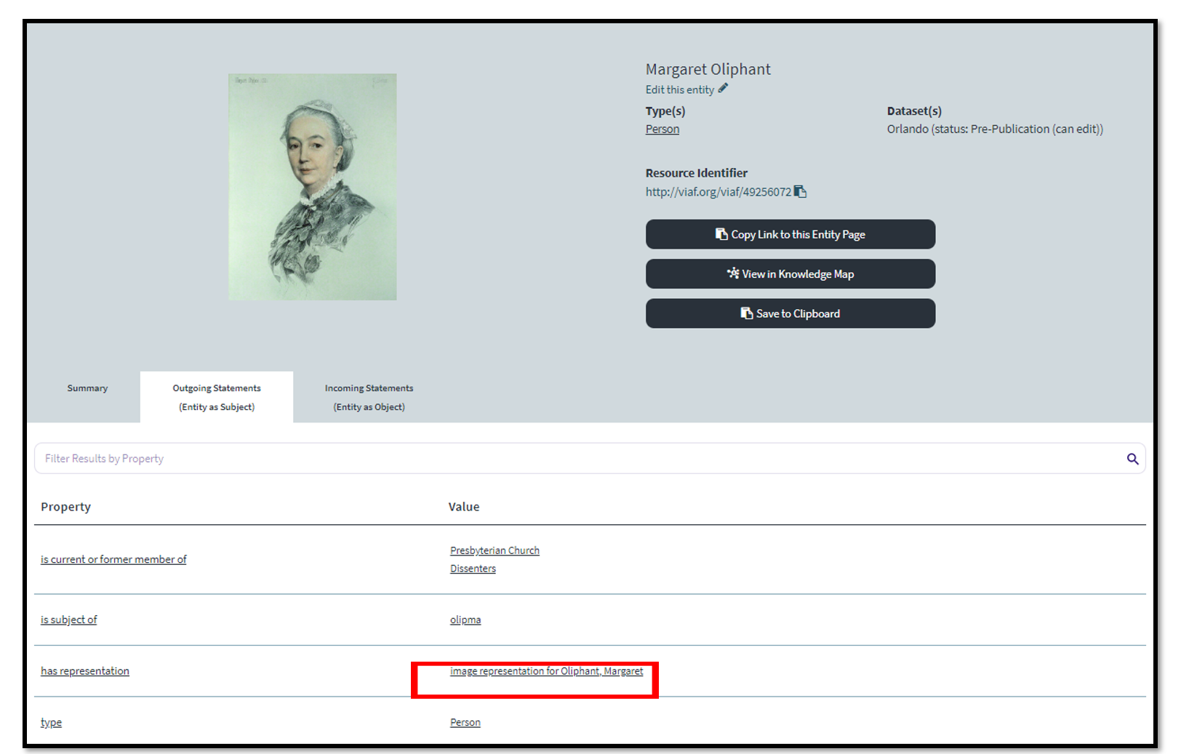The image size is (1181, 754).
Task: Click the Margaret Oliphant portrait image
Action: (x=313, y=187)
